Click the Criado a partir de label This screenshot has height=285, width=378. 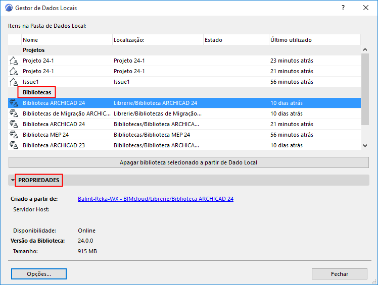pyautogui.click(x=34, y=199)
